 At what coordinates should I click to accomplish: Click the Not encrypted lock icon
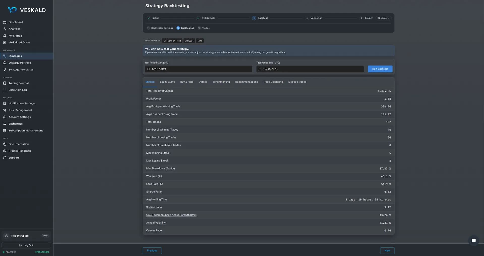[x=7, y=236]
